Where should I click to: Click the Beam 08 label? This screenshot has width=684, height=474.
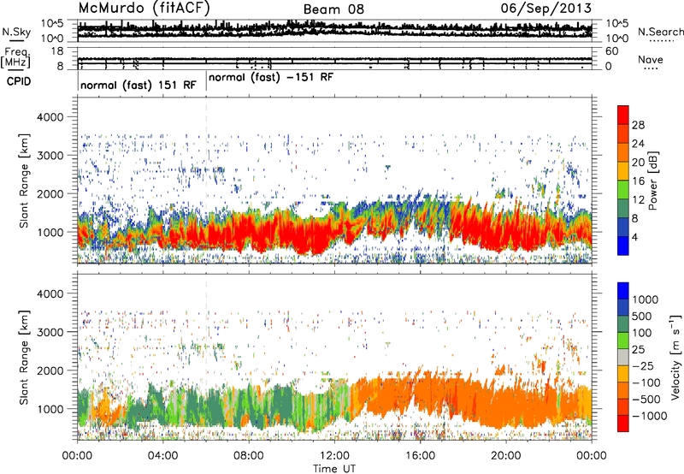(x=333, y=9)
